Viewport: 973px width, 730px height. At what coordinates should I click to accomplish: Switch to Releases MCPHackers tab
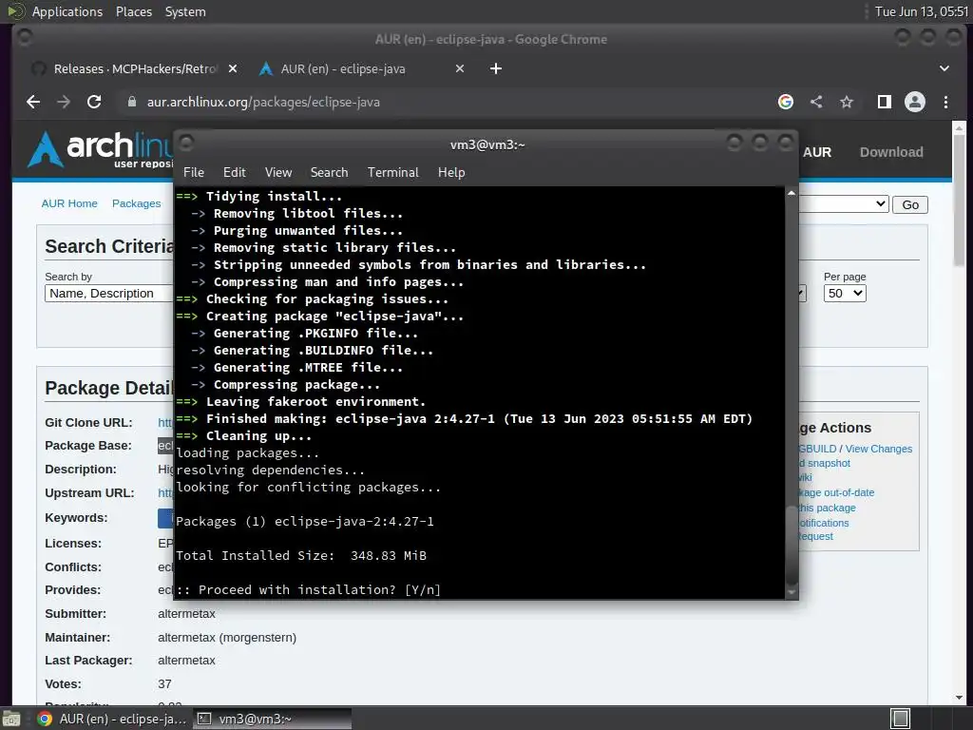coord(133,68)
